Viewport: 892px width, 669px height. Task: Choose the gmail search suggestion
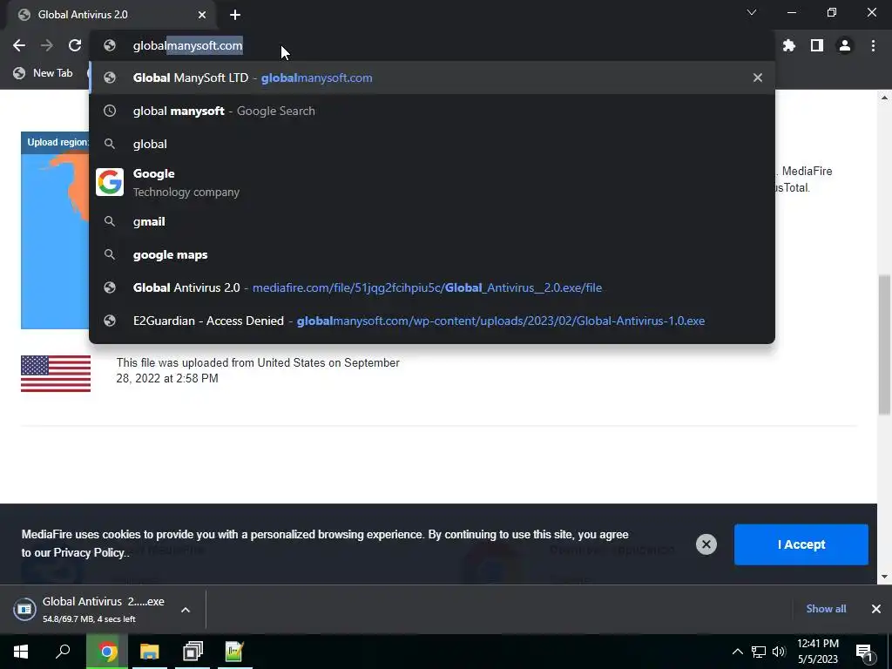432,222
